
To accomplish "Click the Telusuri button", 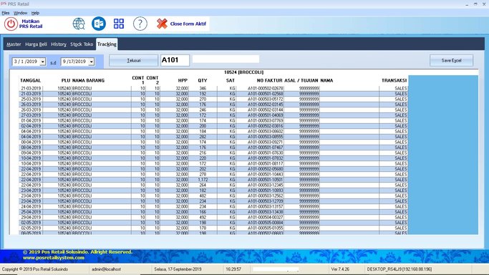I will pyautogui.click(x=133, y=60).
